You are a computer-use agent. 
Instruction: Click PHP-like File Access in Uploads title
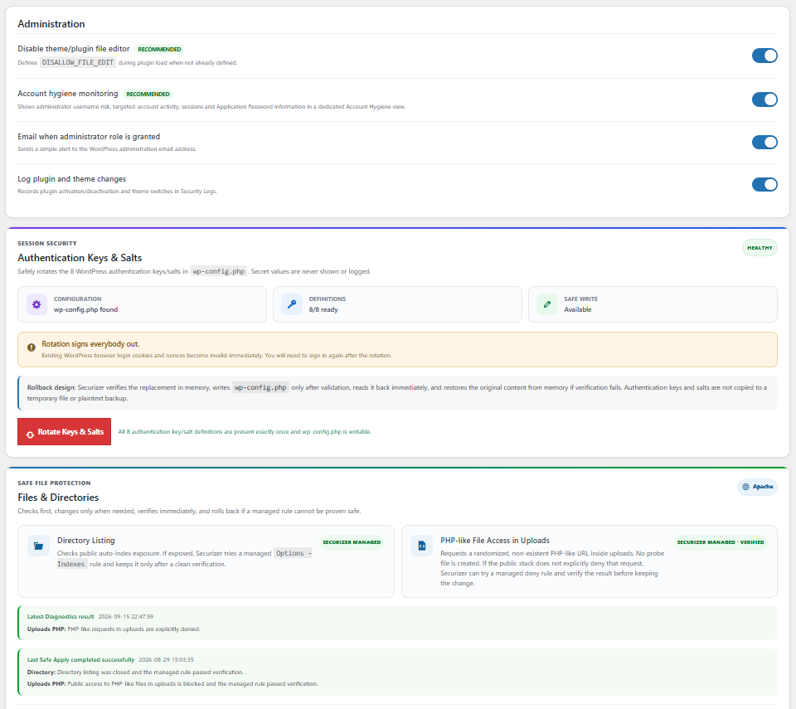495,541
